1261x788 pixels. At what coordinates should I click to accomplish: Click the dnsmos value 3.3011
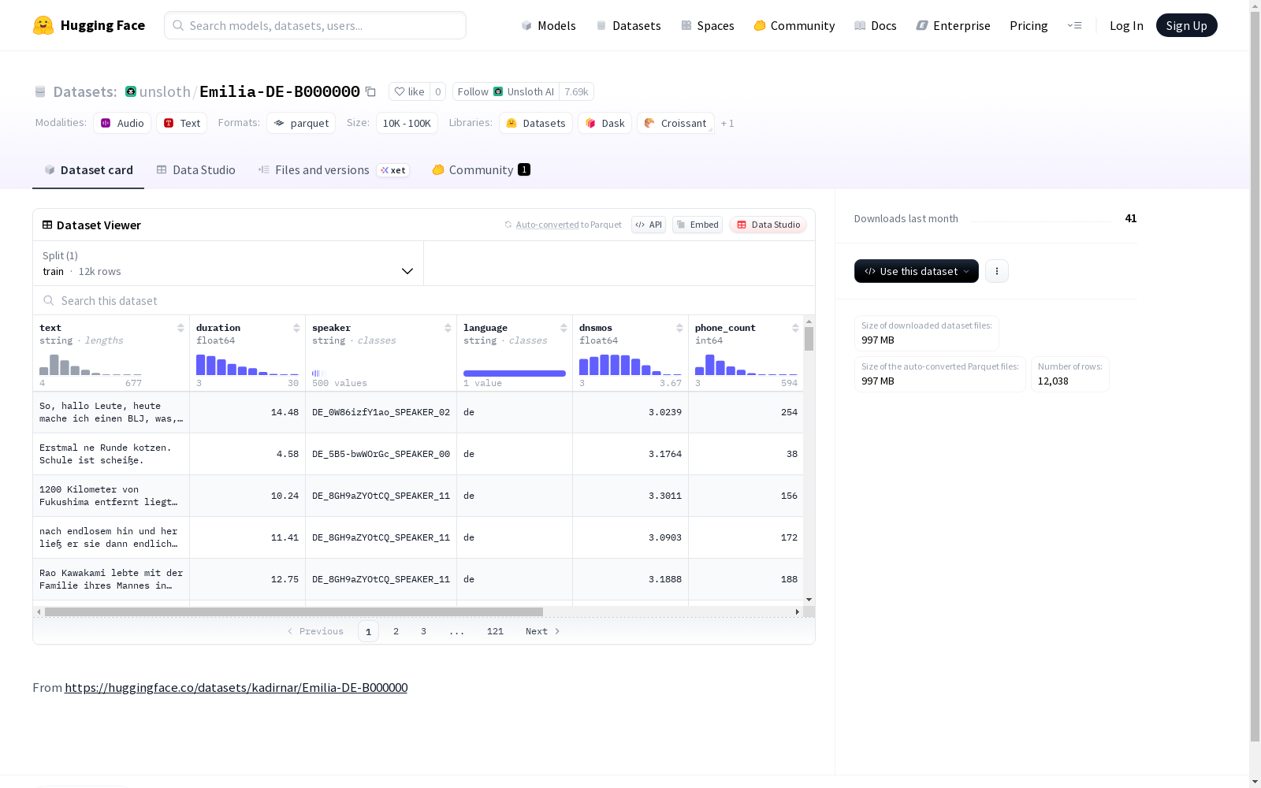pos(665,496)
